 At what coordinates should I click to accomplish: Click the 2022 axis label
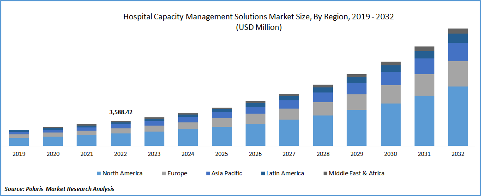coord(120,154)
